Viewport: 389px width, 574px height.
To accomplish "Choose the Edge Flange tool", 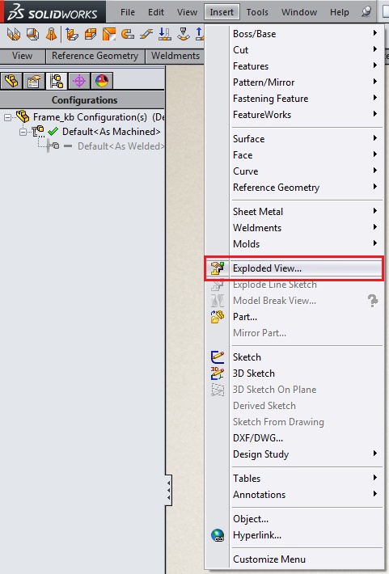I will click(72, 35).
